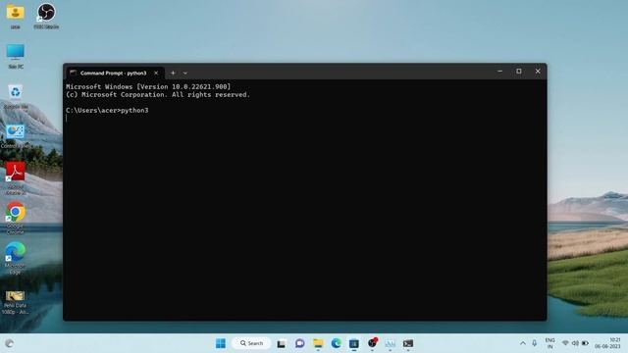Launch Adobe Acrobat from the desktop
Image resolution: width=628 pixels, height=353 pixels.
16,178
